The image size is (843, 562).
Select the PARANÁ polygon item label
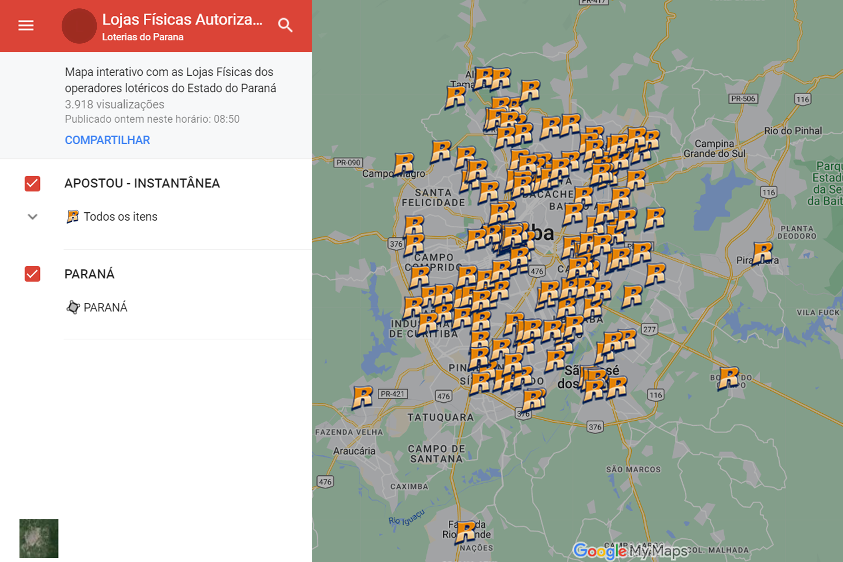pyautogui.click(x=105, y=307)
